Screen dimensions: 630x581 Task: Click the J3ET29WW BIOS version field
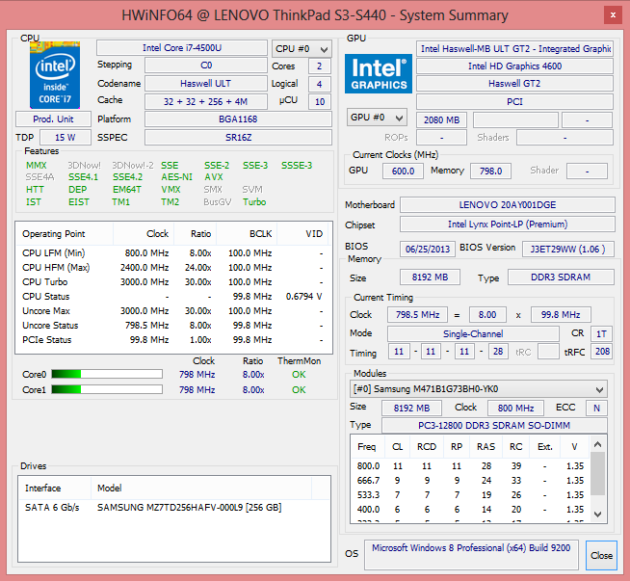pos(568,250)
